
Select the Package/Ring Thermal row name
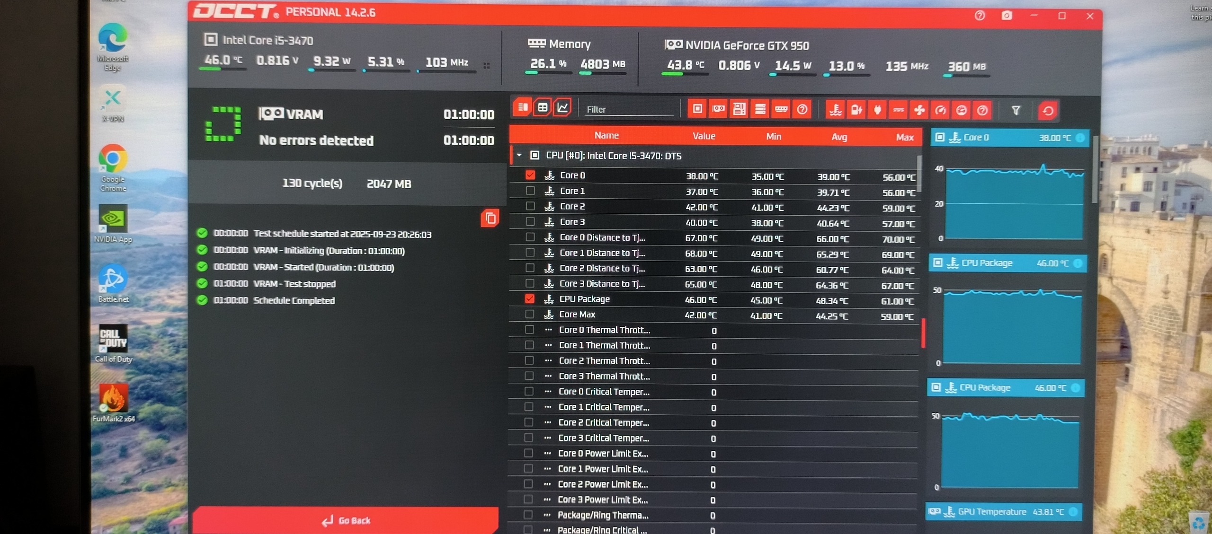tap(603, 515)
